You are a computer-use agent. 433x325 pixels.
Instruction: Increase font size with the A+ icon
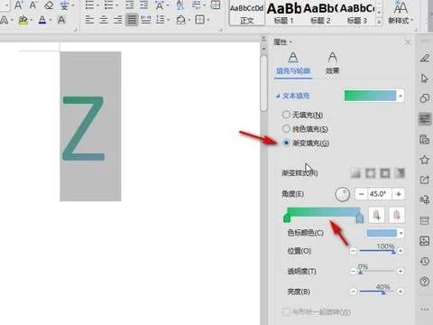pos(19,5)
